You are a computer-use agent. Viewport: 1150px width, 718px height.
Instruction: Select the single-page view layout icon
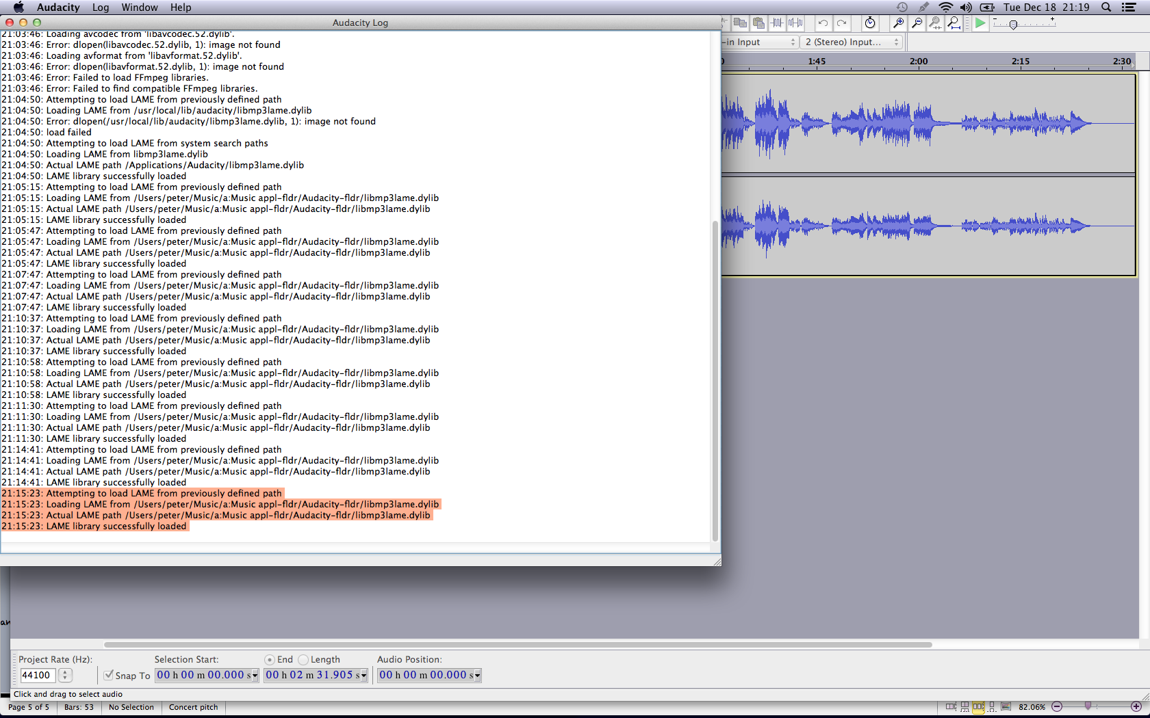pos(992,707)
